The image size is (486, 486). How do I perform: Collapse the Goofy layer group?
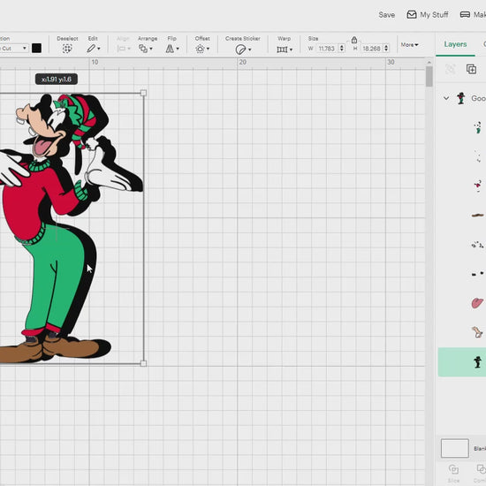tap(446, 98)
